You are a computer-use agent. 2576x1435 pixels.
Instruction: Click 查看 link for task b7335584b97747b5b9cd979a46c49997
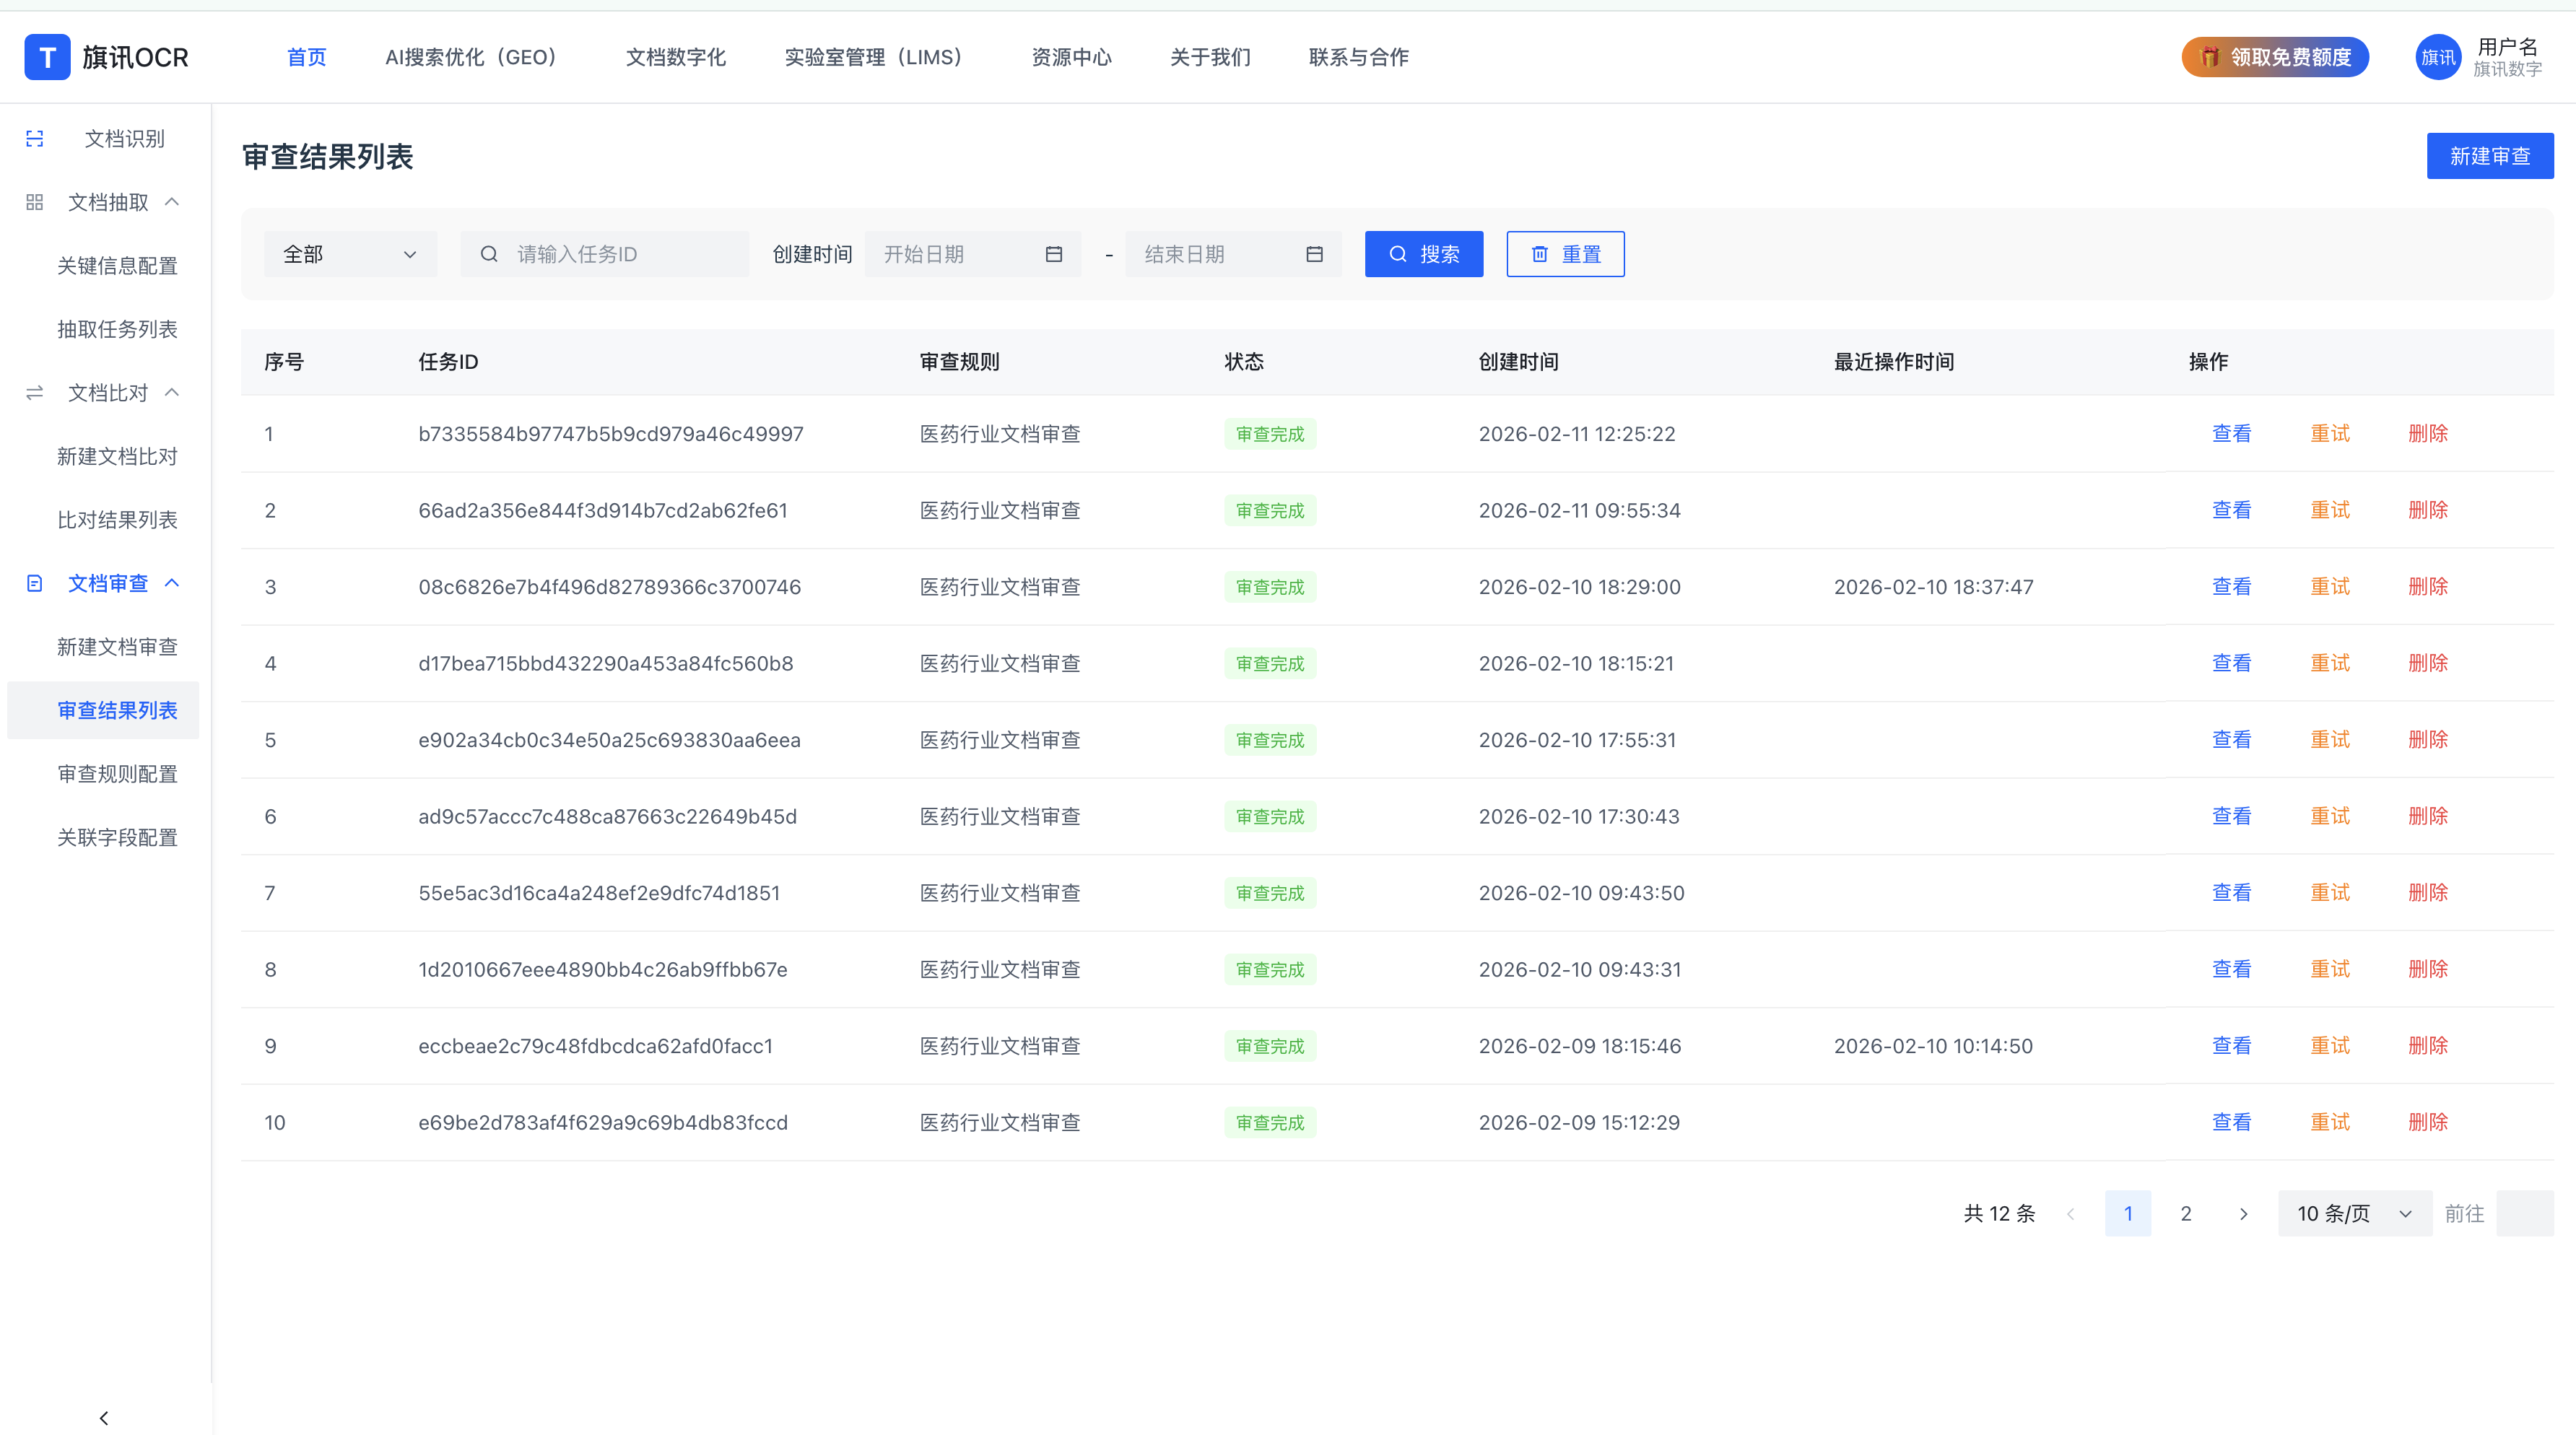tap(2231, 433)
